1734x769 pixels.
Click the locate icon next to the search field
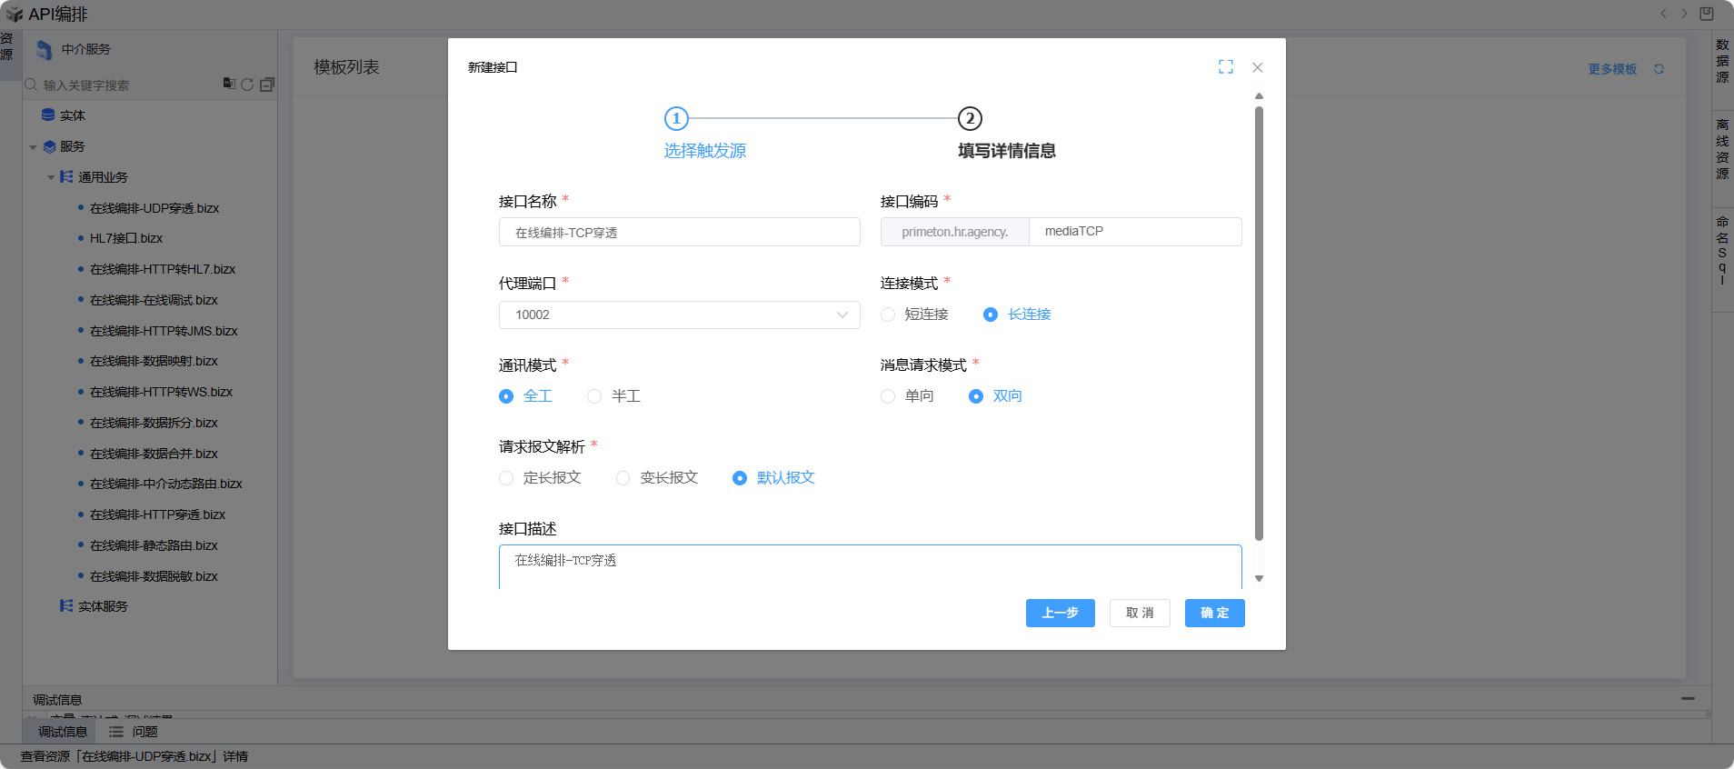pos(229,84)
